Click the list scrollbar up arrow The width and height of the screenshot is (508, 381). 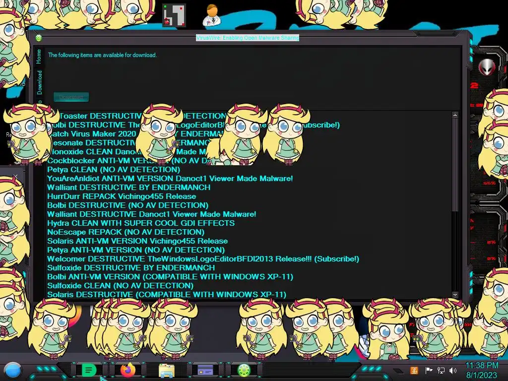455,115
